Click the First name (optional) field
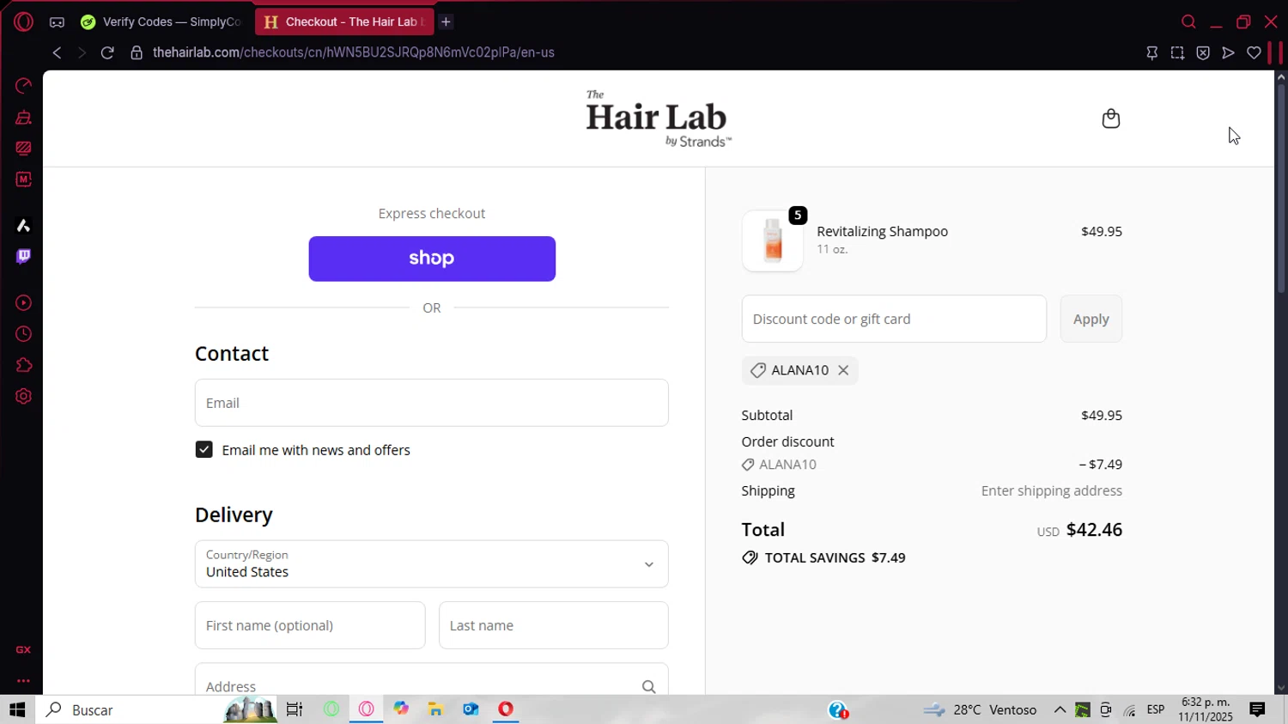Viewport: 1288px width, 724px height. tap(310, 625)
